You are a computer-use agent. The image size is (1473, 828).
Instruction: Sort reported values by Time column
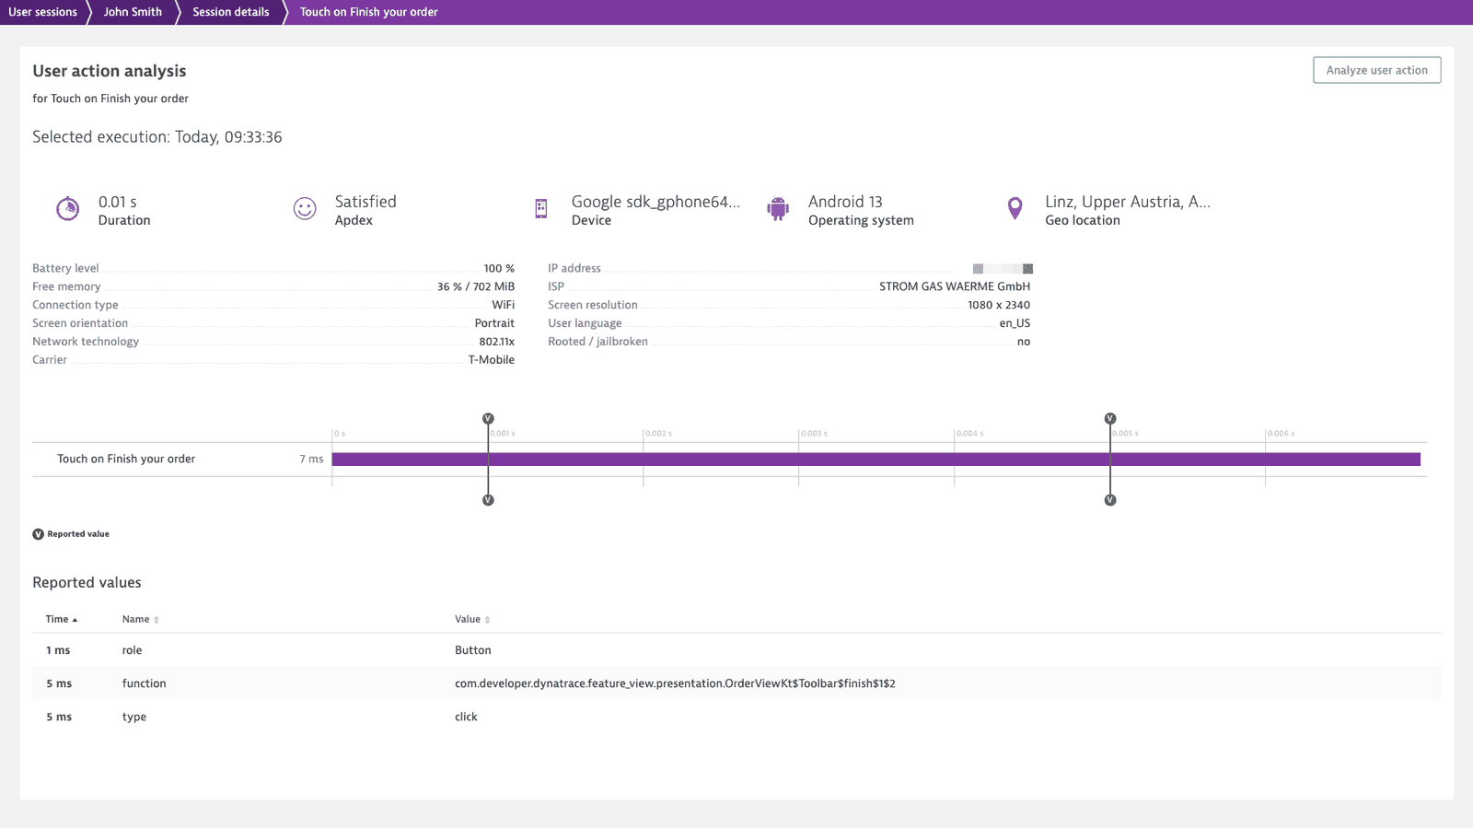pos(62,619)
